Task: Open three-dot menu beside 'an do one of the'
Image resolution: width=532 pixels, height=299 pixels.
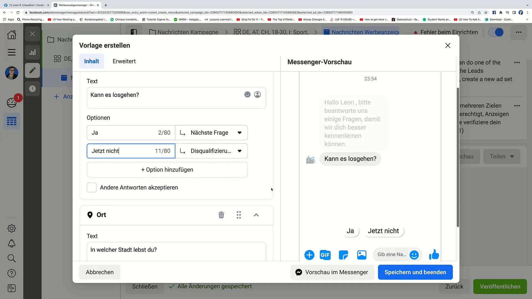Action: coord(517,63)
